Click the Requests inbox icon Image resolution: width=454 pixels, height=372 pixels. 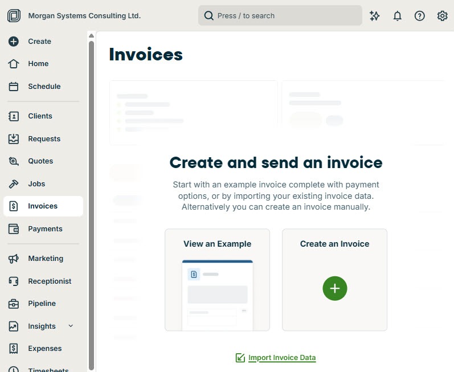coord(14,139)
